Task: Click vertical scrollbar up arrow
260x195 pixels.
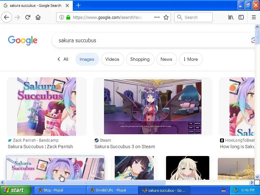Action: coord(257,27)
